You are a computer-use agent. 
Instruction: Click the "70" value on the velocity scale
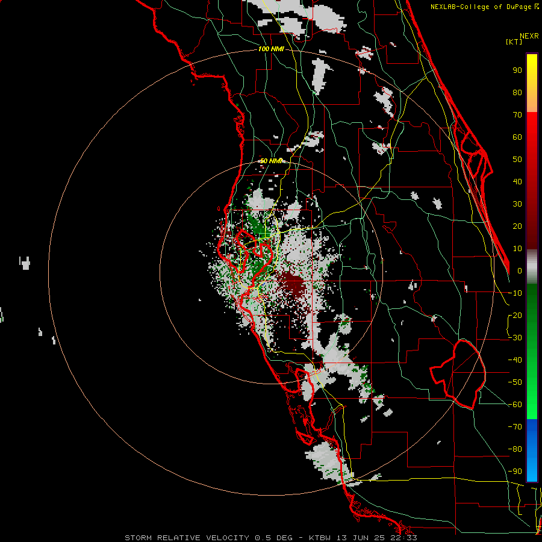(517, 115)
